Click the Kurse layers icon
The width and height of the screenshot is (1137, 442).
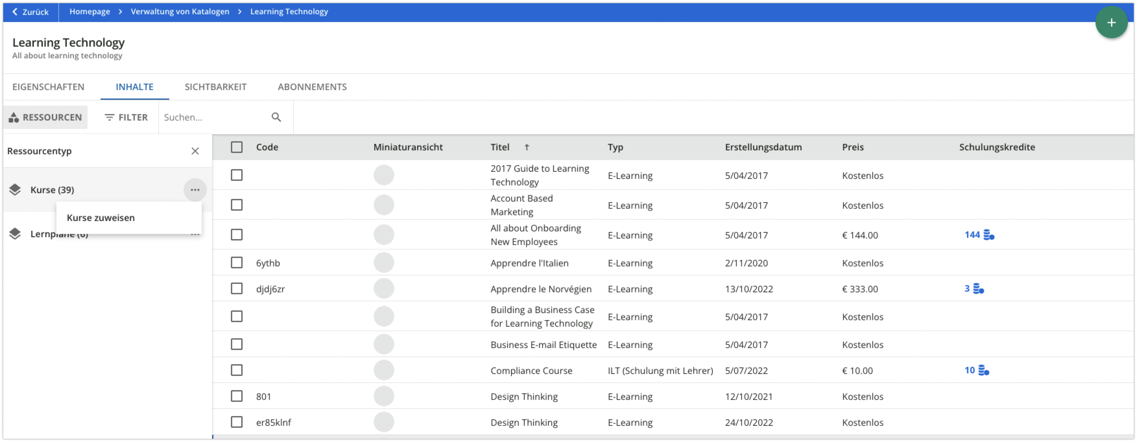(x=15, y=190)
